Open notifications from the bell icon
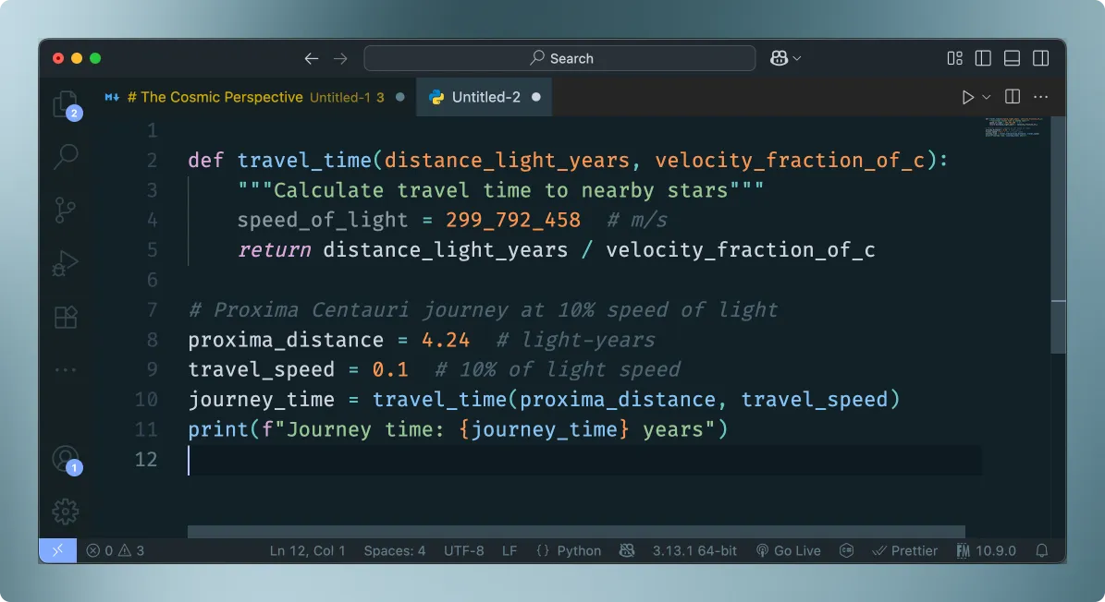 coord(1044,550)
